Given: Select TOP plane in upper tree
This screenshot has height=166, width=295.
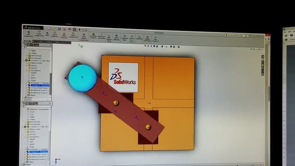Looking at the screenshot, I should click(x=33, y=75).
